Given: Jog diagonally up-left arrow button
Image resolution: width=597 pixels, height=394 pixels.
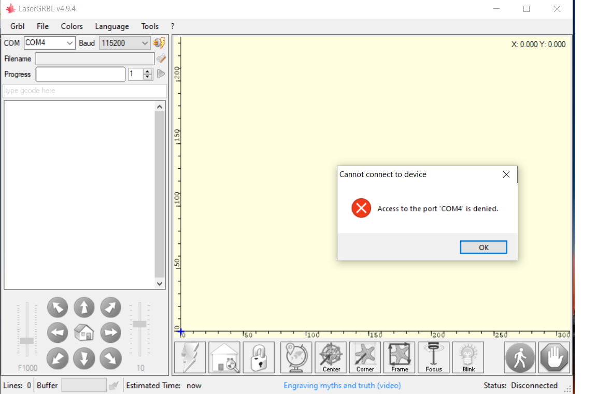Looking at the screenshot, I should 58,308.
